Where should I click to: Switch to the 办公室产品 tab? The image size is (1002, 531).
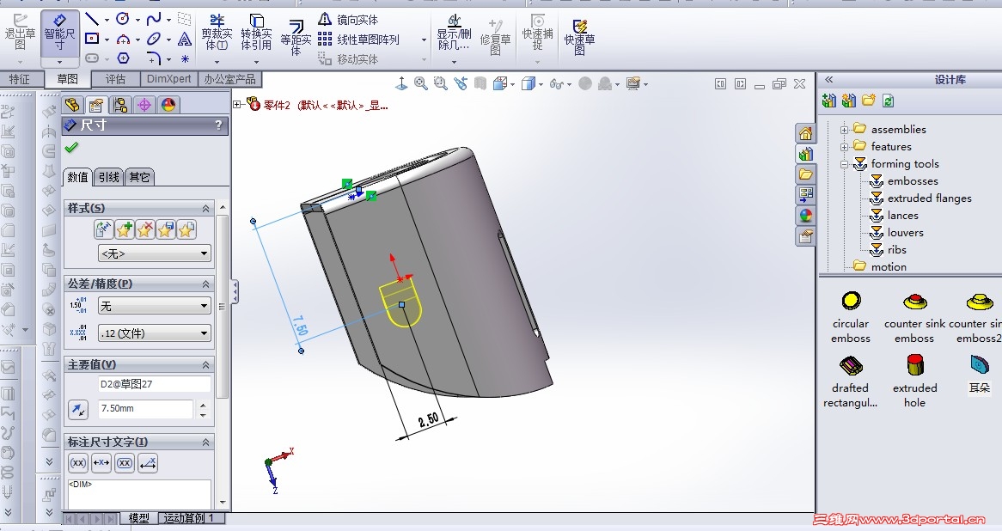[229, 78]
